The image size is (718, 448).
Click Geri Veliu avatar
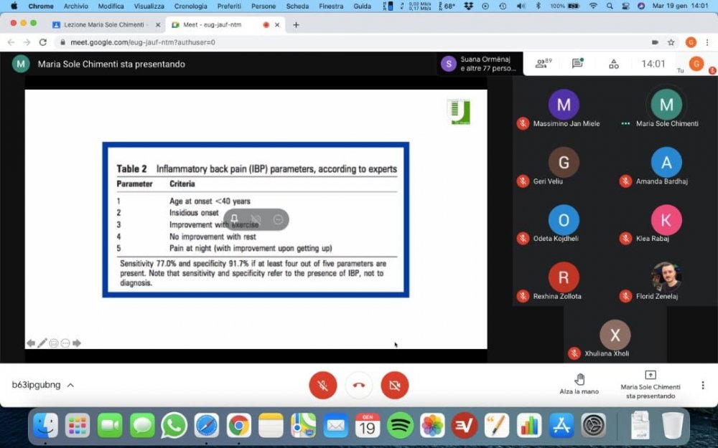coord(564,162)
